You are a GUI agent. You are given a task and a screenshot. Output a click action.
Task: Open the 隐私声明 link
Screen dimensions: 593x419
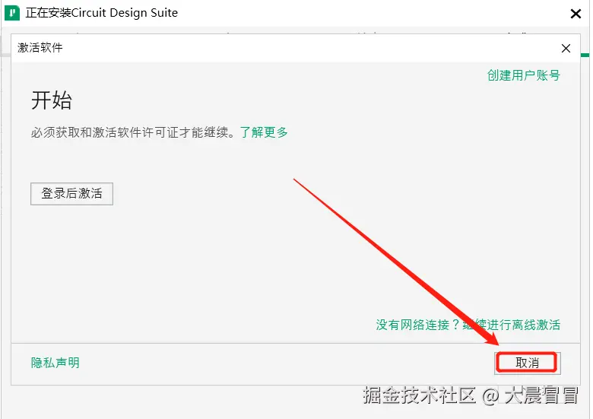[x=55, y=363]
